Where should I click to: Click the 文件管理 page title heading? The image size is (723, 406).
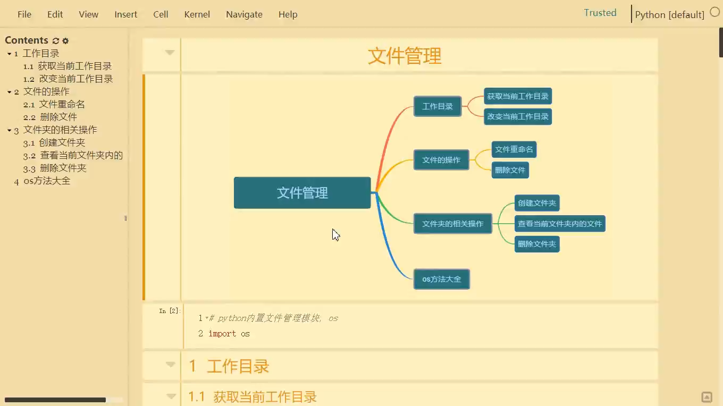click(x=405, y=56)
